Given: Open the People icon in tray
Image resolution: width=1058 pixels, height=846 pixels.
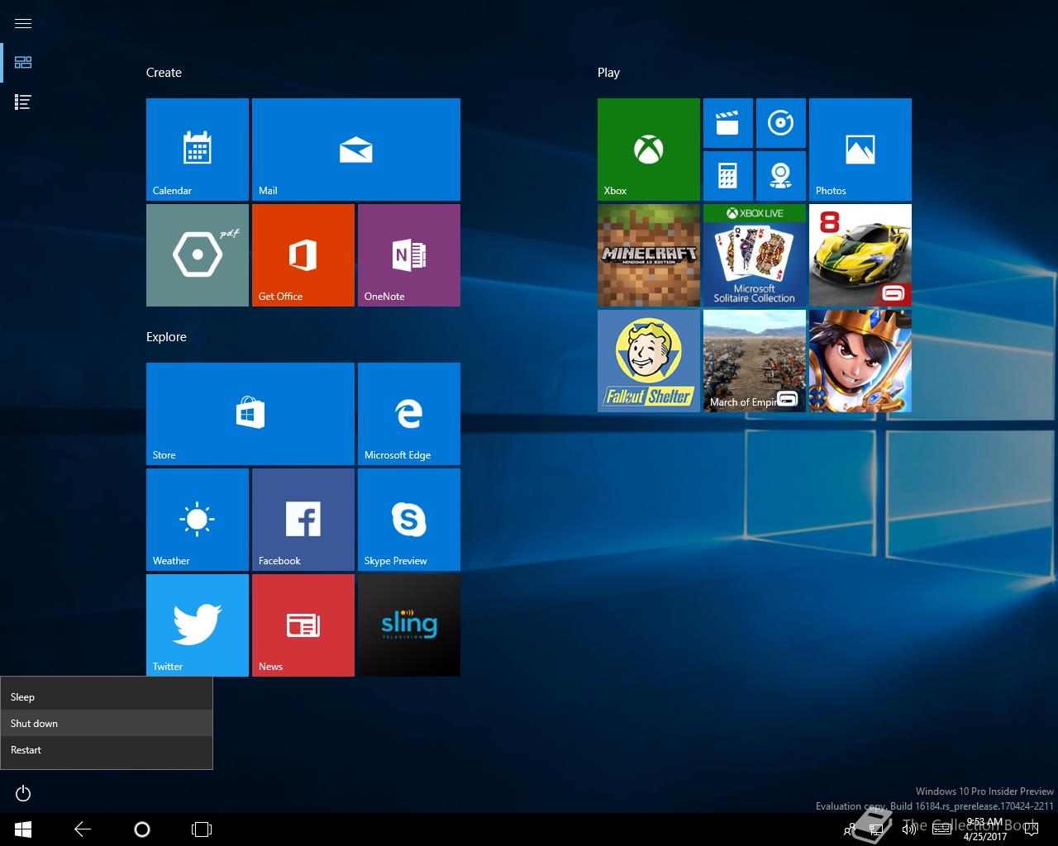Looking at the screenshot, I should click(x=849, y=829).
